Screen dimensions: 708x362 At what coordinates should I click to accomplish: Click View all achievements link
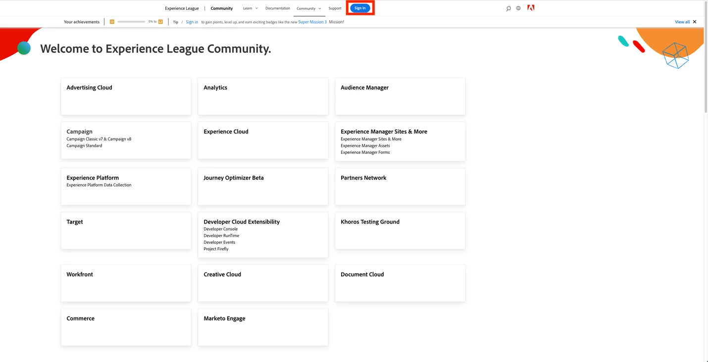click(x=682, y=22)
